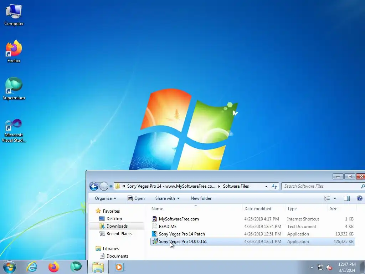The height and width of the screenshot is (274, 365).
Task: Toggle the preview pane
Action: (x=346, y=198)
